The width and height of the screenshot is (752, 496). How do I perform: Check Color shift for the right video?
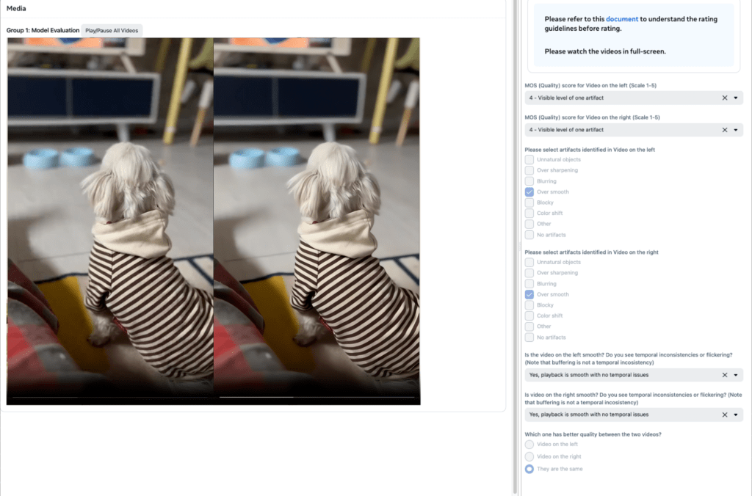[529, 316]
